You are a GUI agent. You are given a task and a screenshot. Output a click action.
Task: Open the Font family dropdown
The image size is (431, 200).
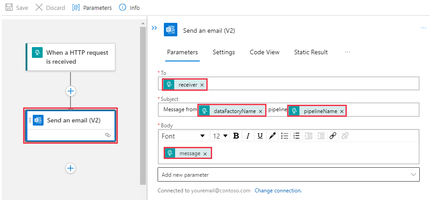click(x=184, y=136)
